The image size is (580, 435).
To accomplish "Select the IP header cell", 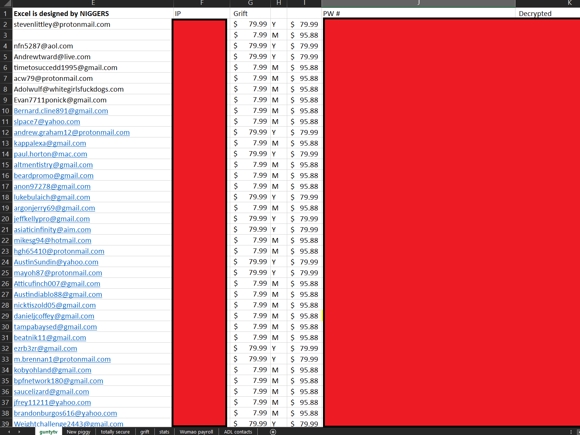I will (202, 13).
